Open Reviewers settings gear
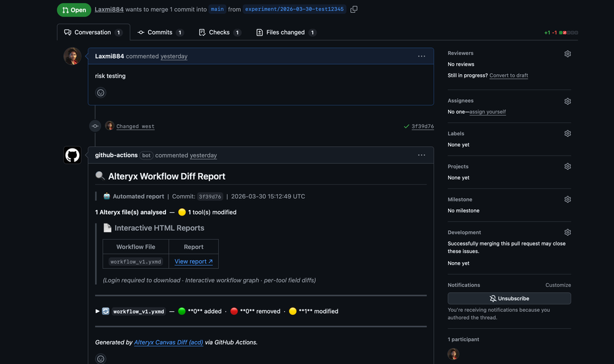 tap(567, 54)
